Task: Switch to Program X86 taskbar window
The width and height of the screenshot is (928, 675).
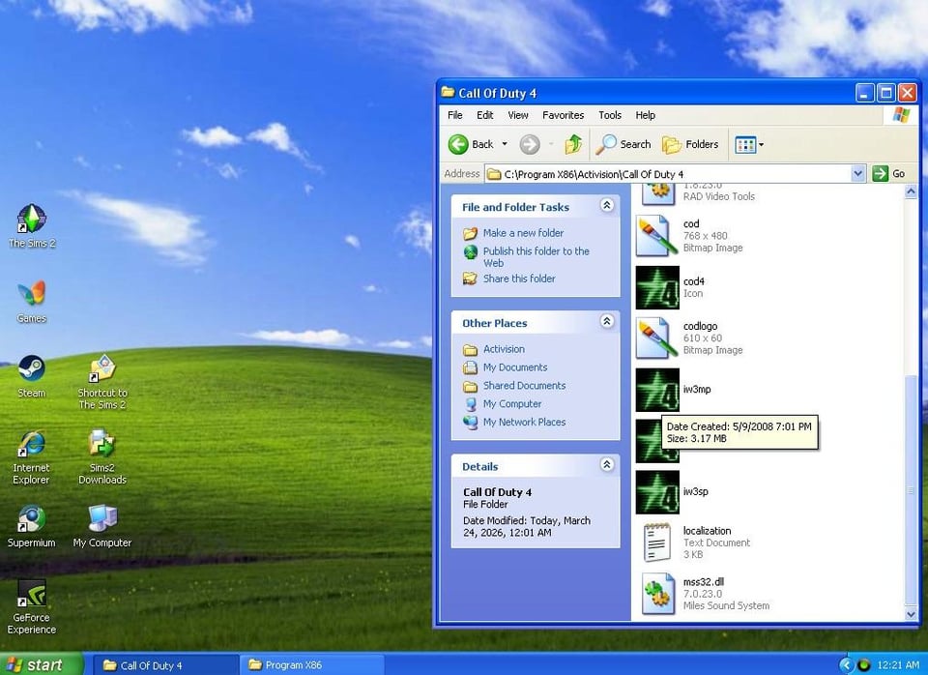Action: pos(309,665)
